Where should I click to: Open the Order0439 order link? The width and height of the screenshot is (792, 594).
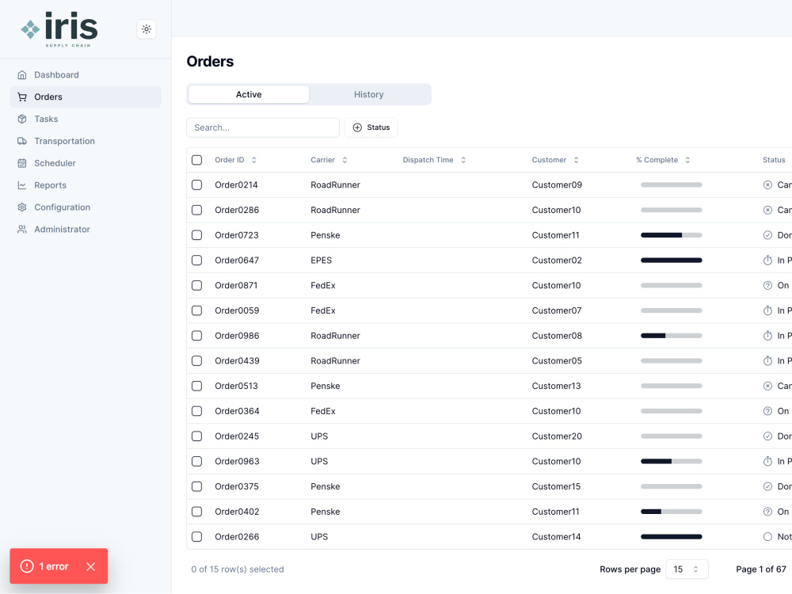click(237, 361)
